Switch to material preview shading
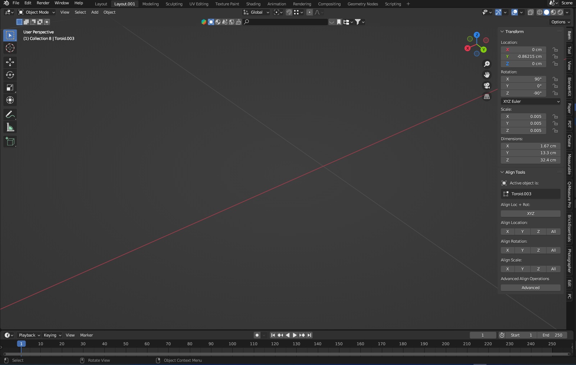The height and width of the screenshot is (365, 576). 553,12
